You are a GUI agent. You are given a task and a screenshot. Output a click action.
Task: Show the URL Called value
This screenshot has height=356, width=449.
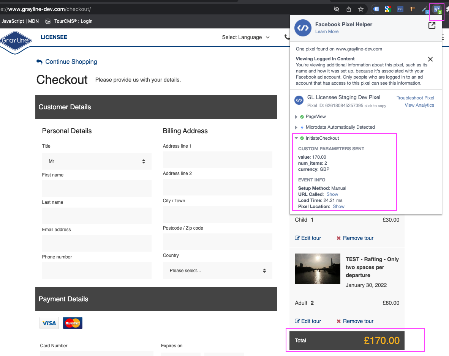[332, 194]
